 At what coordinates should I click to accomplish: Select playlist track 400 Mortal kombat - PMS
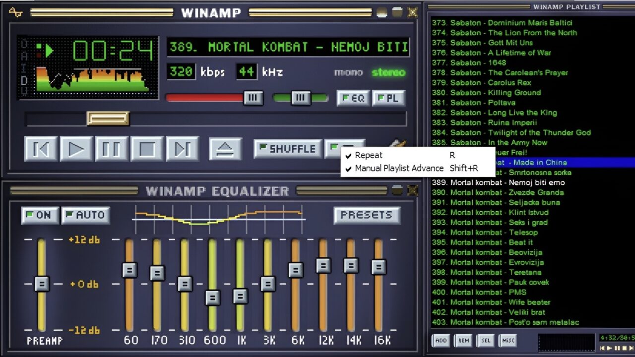[479, 292]
